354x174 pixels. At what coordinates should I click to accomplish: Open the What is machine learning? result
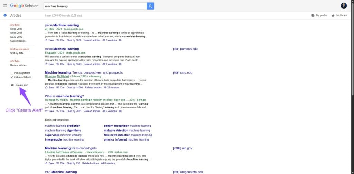tap(64, 96)
